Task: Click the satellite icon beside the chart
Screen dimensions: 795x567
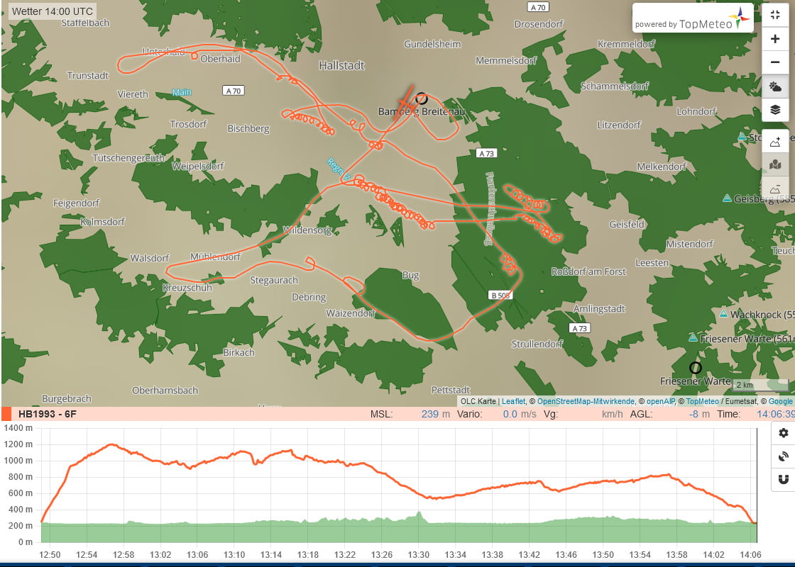Action: (x=784, y=456)
